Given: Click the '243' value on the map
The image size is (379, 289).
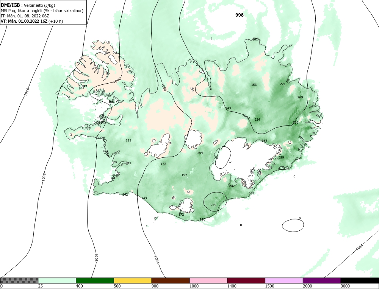Looking at the screenshot, I should 228,108.
